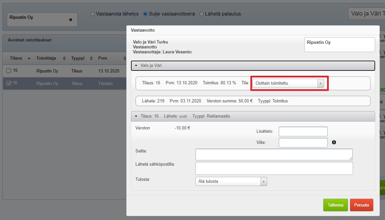This screenshot has width=385, height=220.
Task: Remove Ripustin Oy supplier tag with X
Action: [x=70, y=20]
